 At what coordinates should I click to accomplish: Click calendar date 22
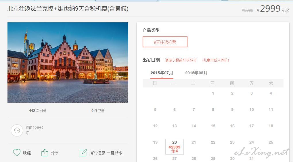tap(213, 142)
